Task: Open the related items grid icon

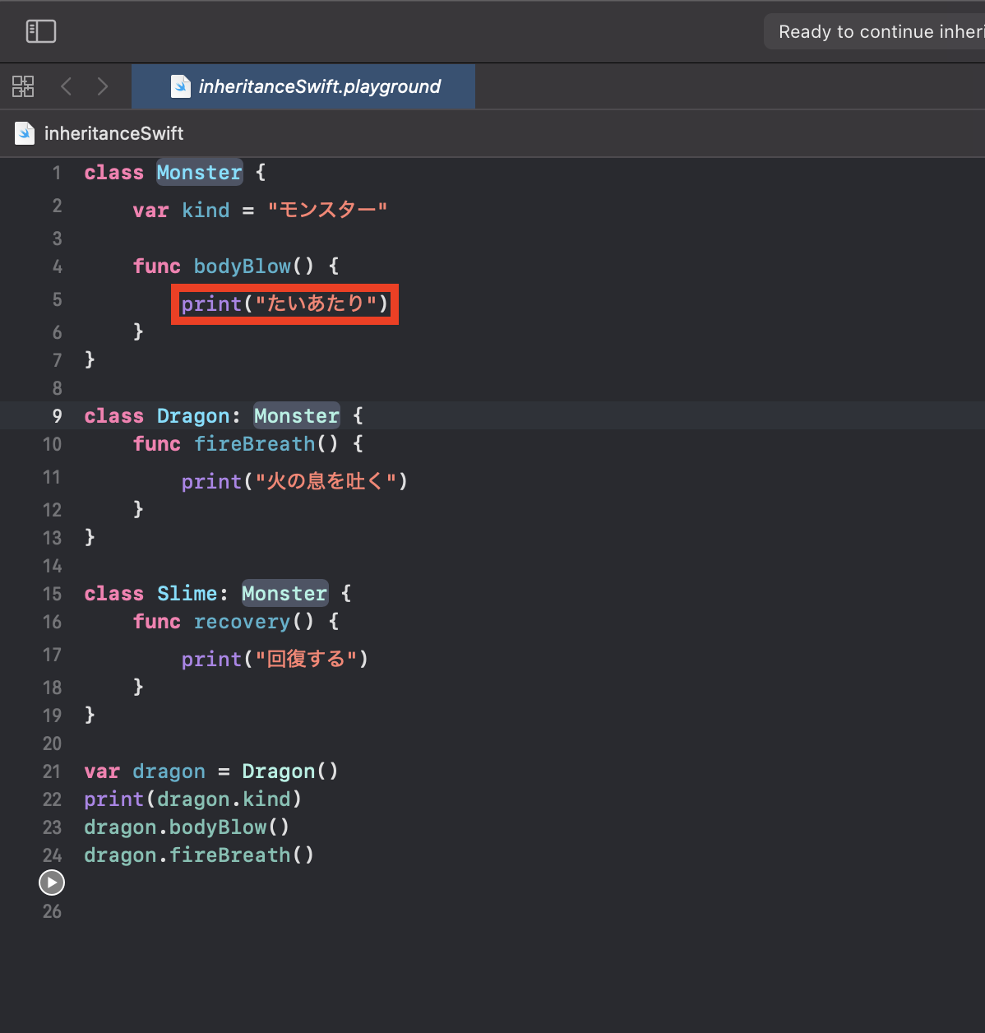Action: tap(23, 86)
